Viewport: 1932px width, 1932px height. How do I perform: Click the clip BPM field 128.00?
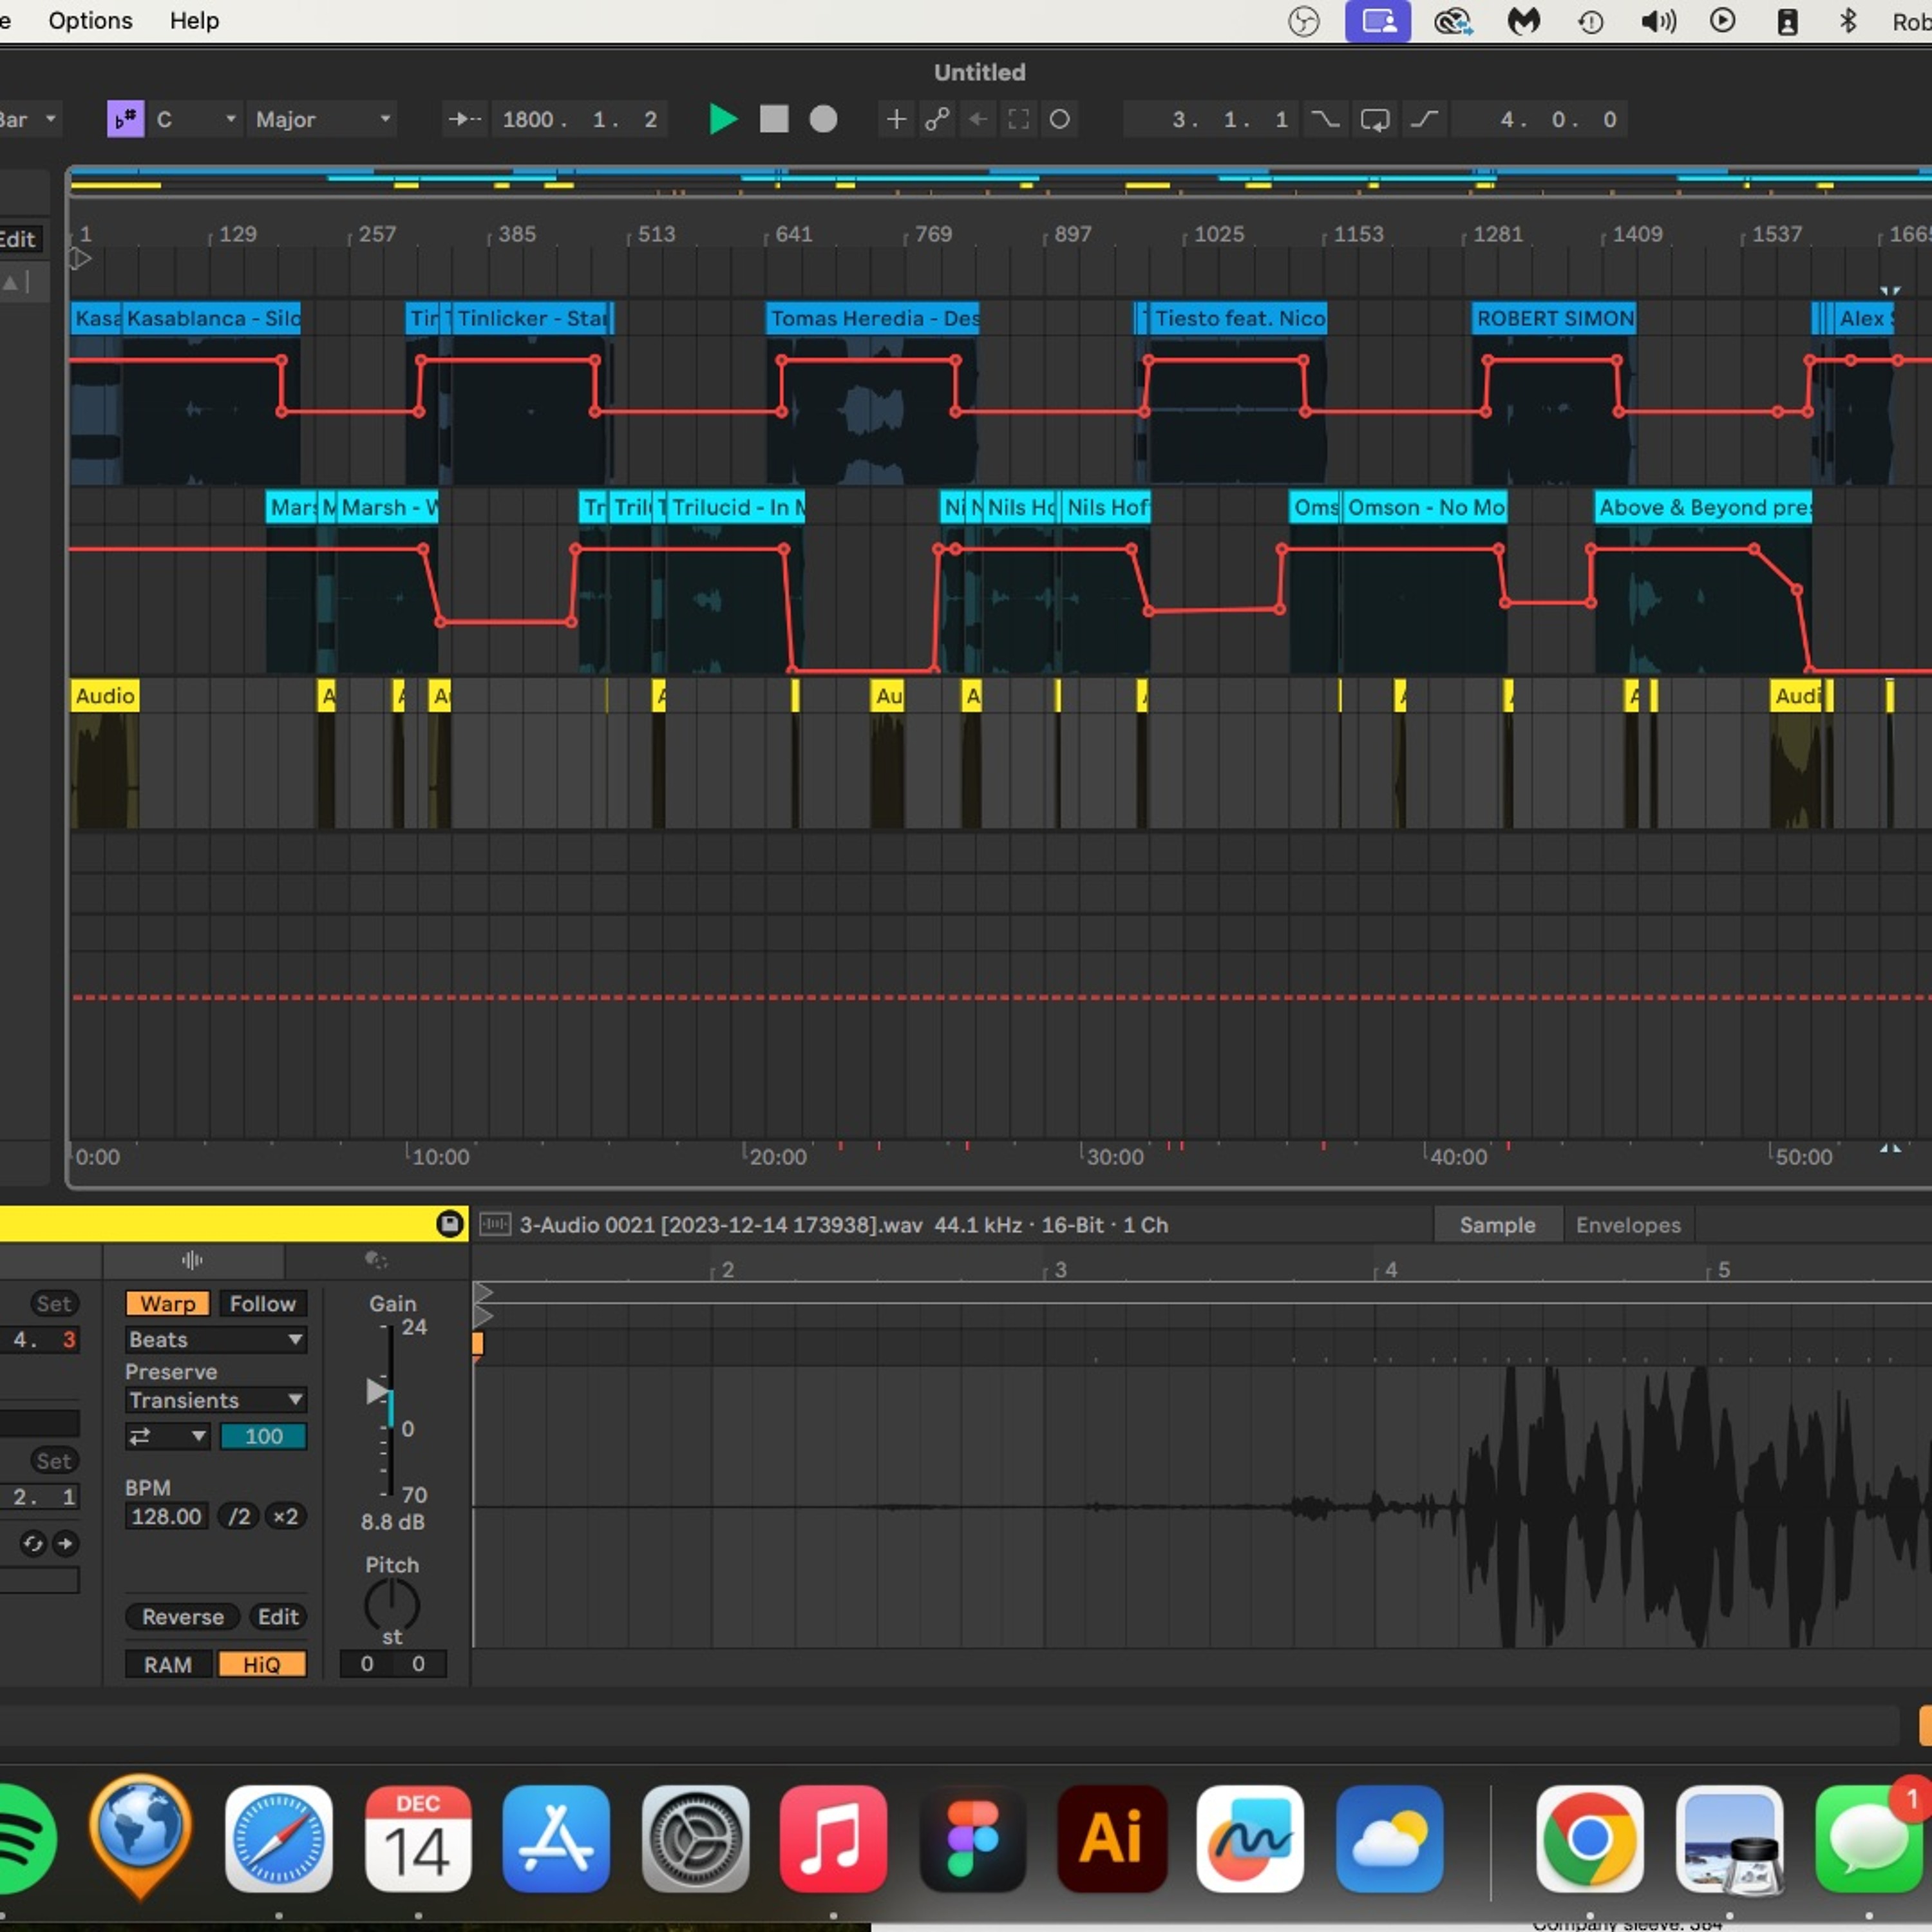pos(167,1516)
